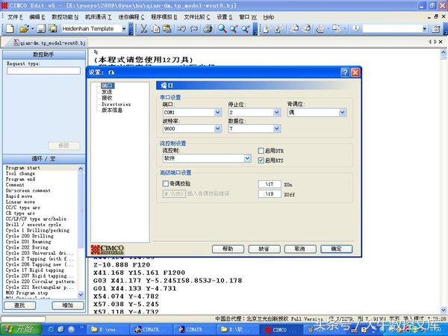Screen dimensions: 448x336
Task: Open the dropdown arrow beside the open folder icon
Action: click(32, 28)
